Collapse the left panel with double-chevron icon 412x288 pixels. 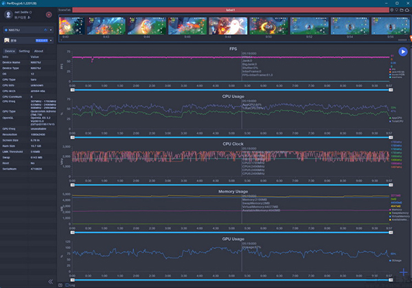pos(50,281)
